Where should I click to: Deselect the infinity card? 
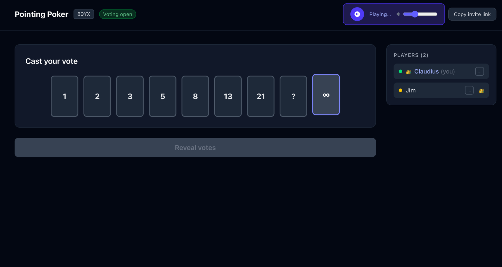click(326, 95)
